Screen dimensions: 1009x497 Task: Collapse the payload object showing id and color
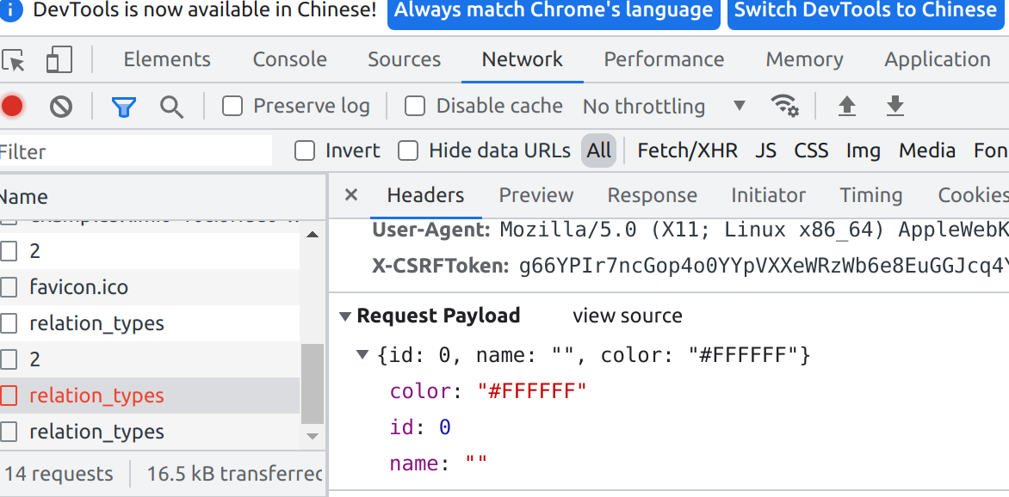click(x=362, y=353)
